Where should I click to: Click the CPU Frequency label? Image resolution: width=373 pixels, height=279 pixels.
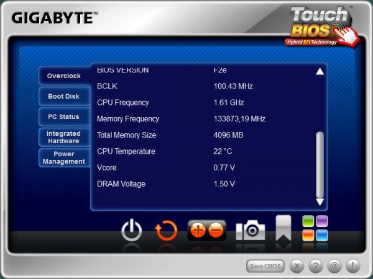(122, 102)
